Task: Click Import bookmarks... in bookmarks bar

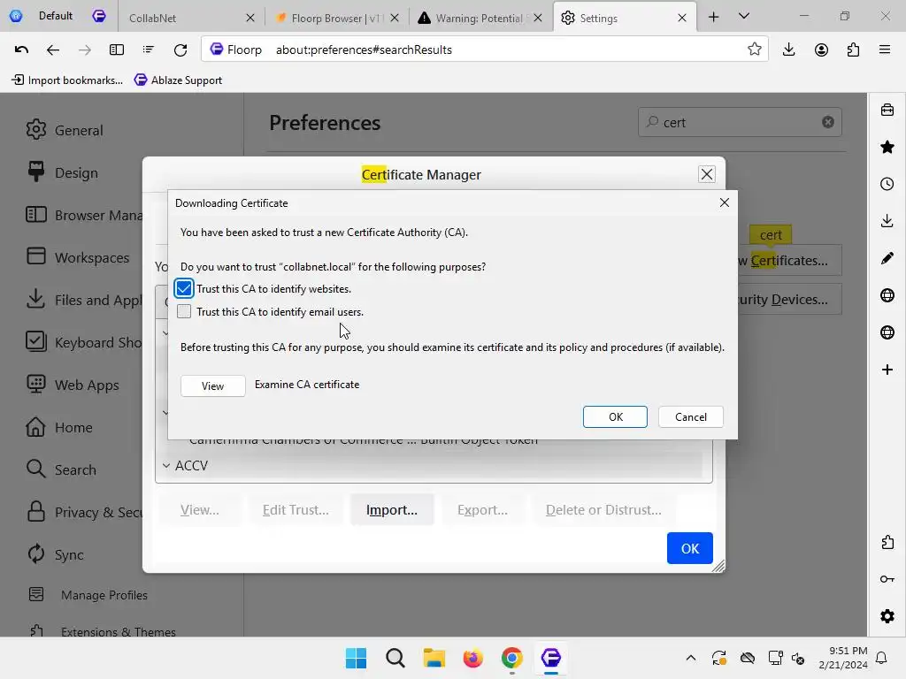Action: (x=67, y=80)
